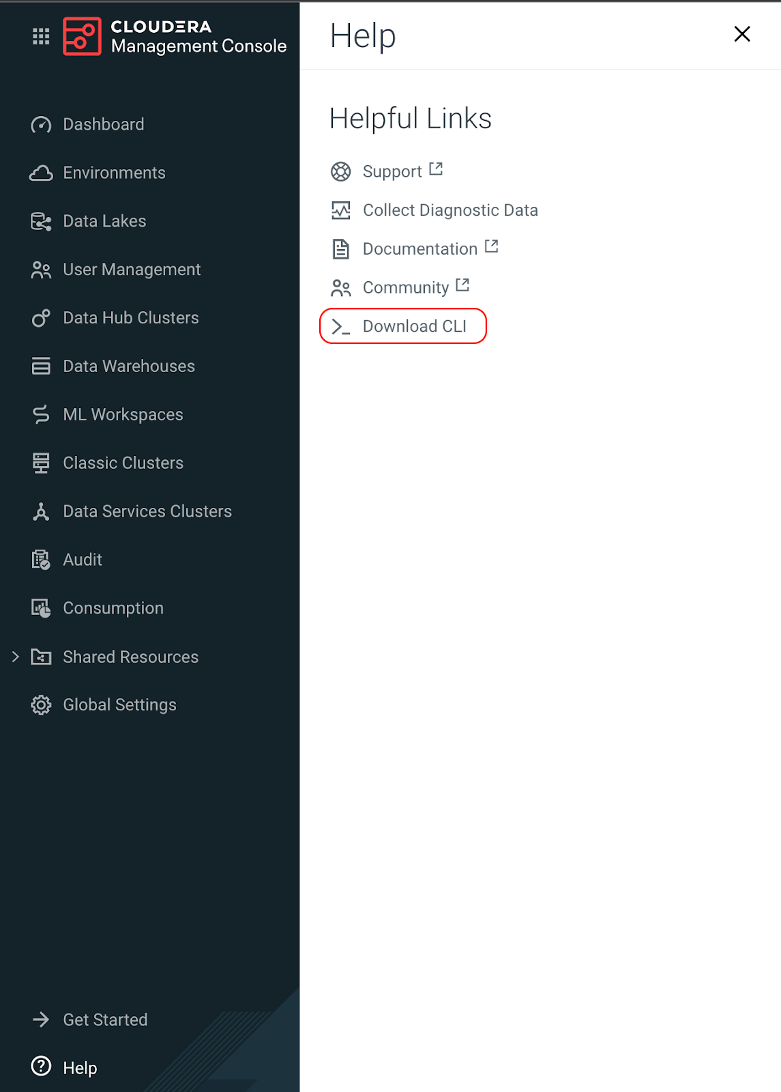Open the Consumption page

(x=113, y=608)
